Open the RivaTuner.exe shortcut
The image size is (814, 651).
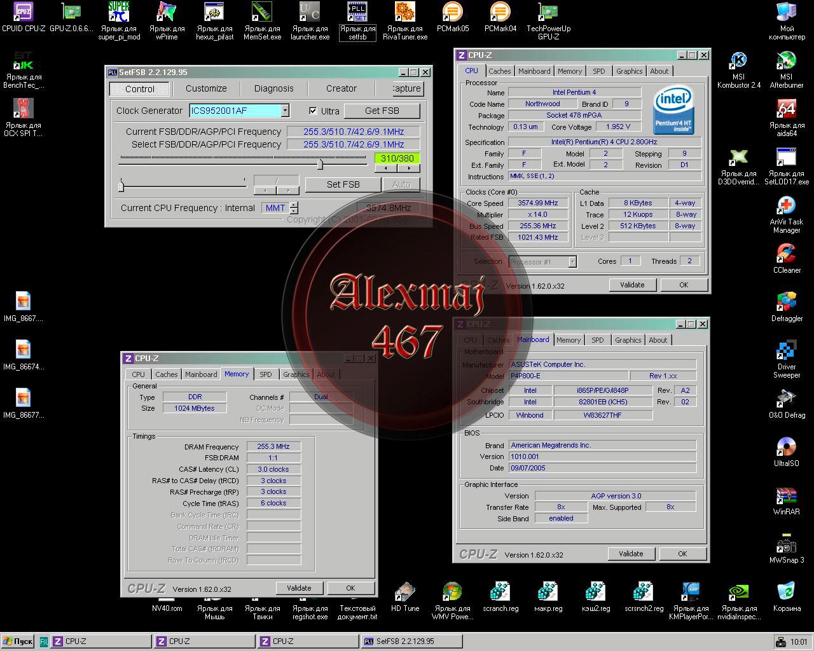tap(404, 12)
